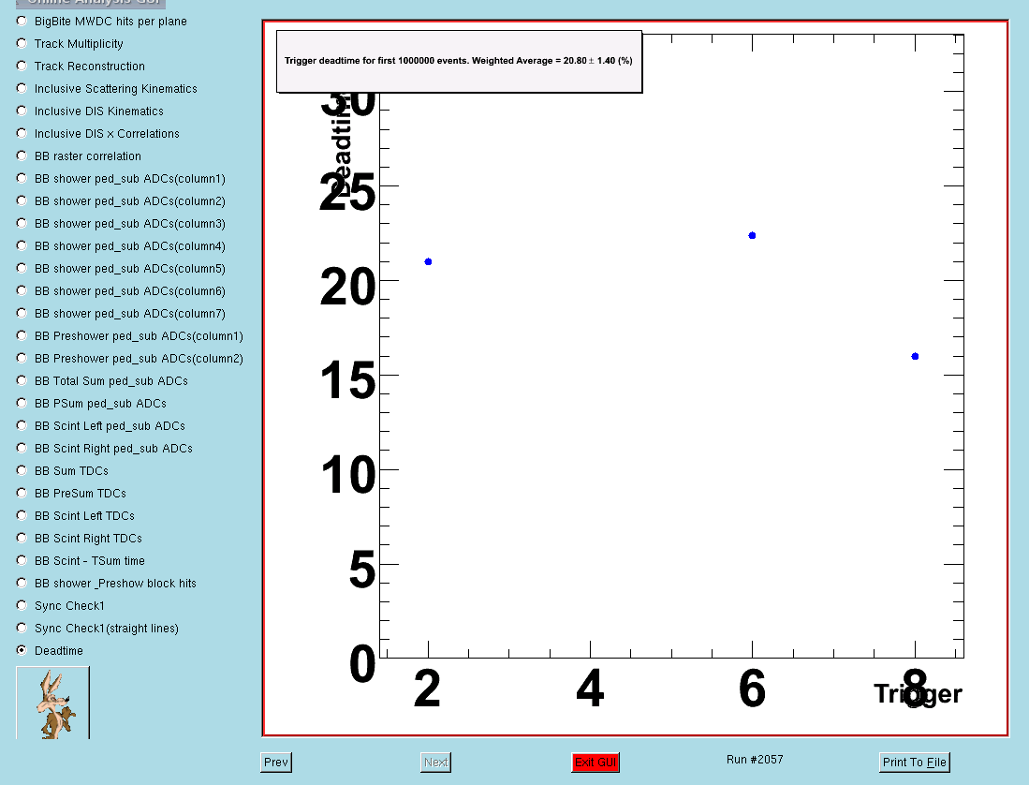Click x-axis label 4
This screenshot has height=785, width=1029.
590,689
